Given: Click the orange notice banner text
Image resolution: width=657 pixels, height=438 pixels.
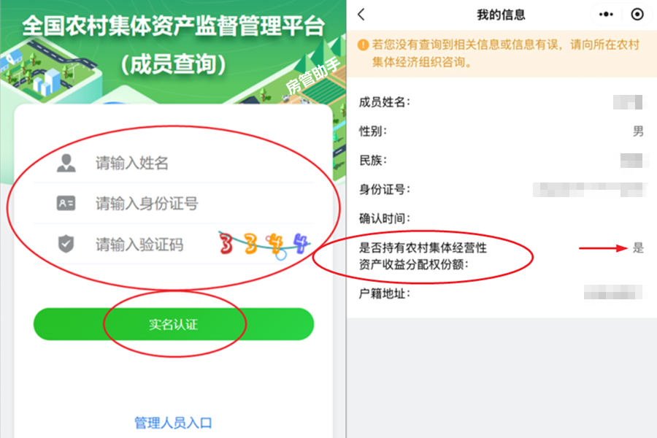Looking at the screenshot, I should pyautogui.click(x=505, y=53).
